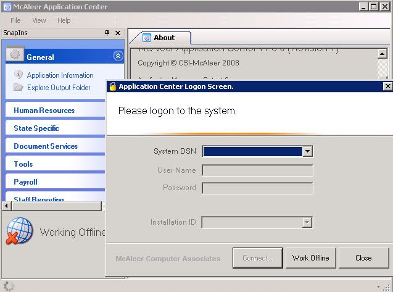The height and width of the screenshot is (292, 393).
Task: Expand the Payroll section
Action: click(55, 181)
